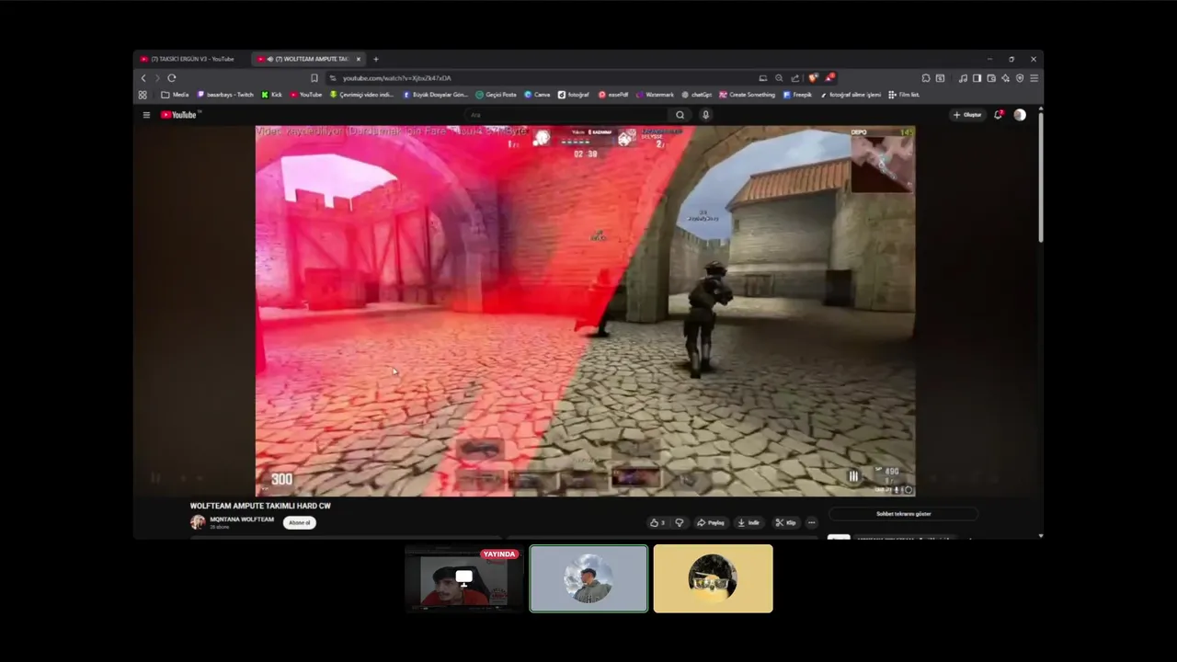Open the fotoğraf bookmark
This screenshot has width=1177, height=662.
point(574,95)
